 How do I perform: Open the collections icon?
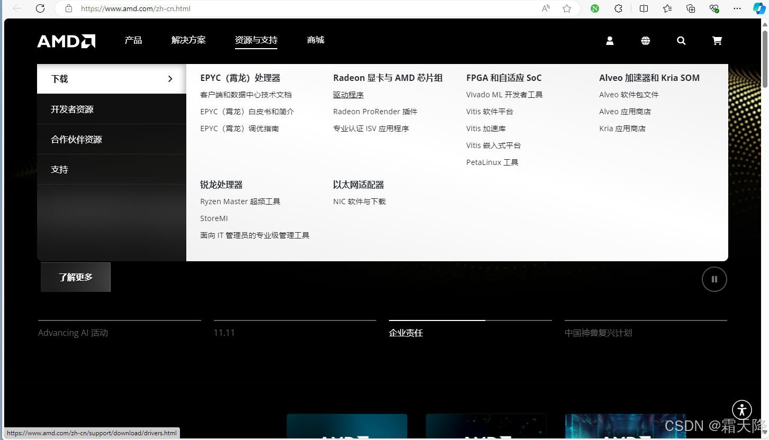coord(691,8)
